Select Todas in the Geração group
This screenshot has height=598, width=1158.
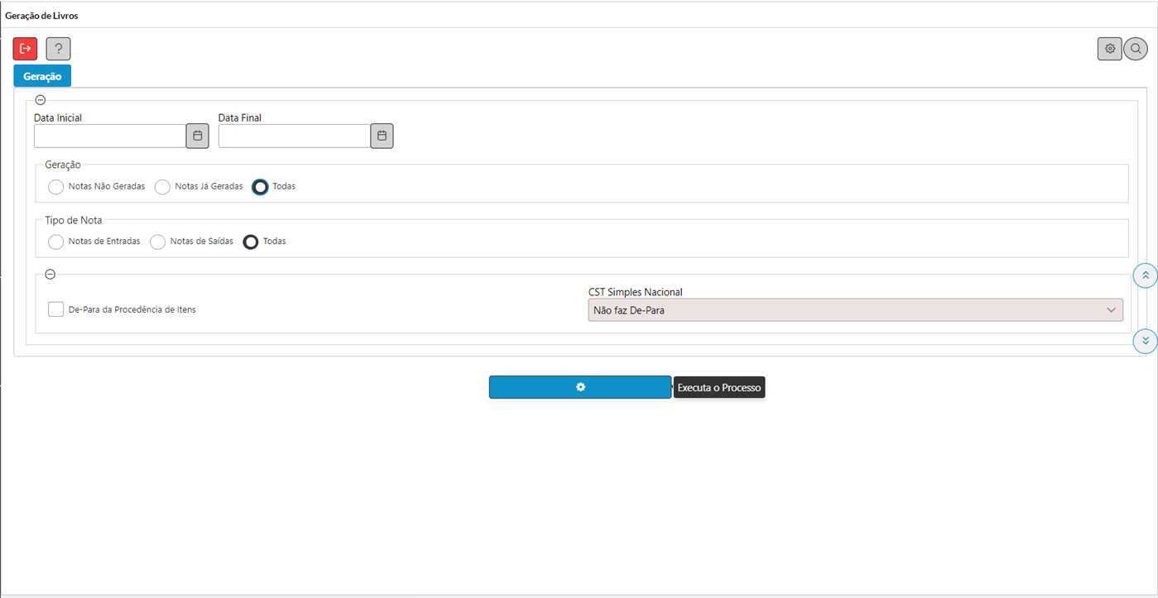click(260, 187)
